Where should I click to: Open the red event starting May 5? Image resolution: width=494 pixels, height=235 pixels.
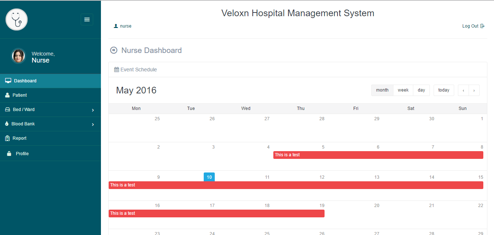tap(378, 155)
